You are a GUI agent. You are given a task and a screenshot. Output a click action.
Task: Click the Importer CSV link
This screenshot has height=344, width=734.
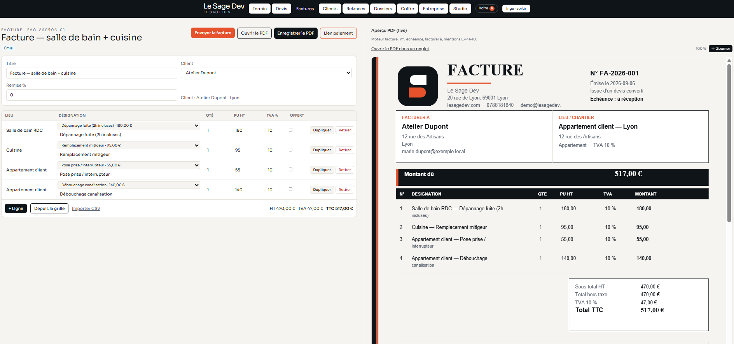pos(86,208)
